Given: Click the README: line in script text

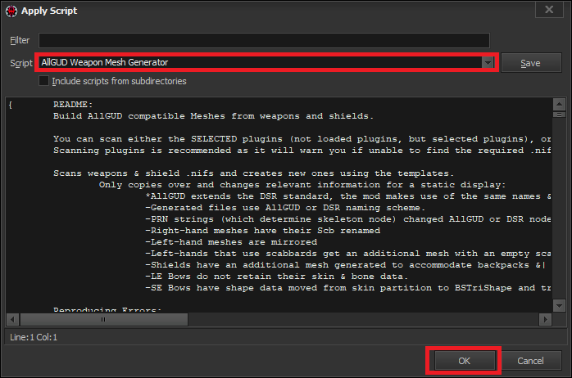Looking at the screenshot, I should (x=73, y=105).
